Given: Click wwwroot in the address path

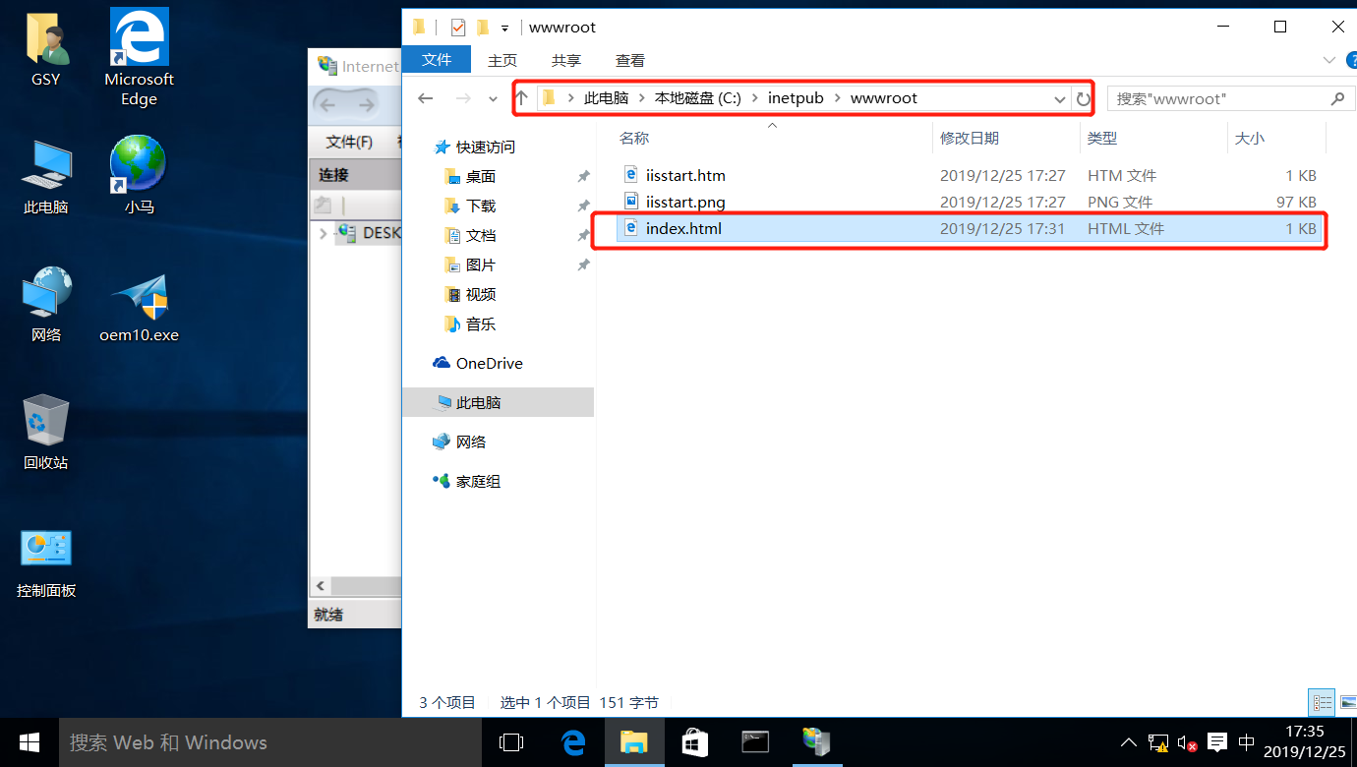Looking at the screenshot, I should pos(883,98).
